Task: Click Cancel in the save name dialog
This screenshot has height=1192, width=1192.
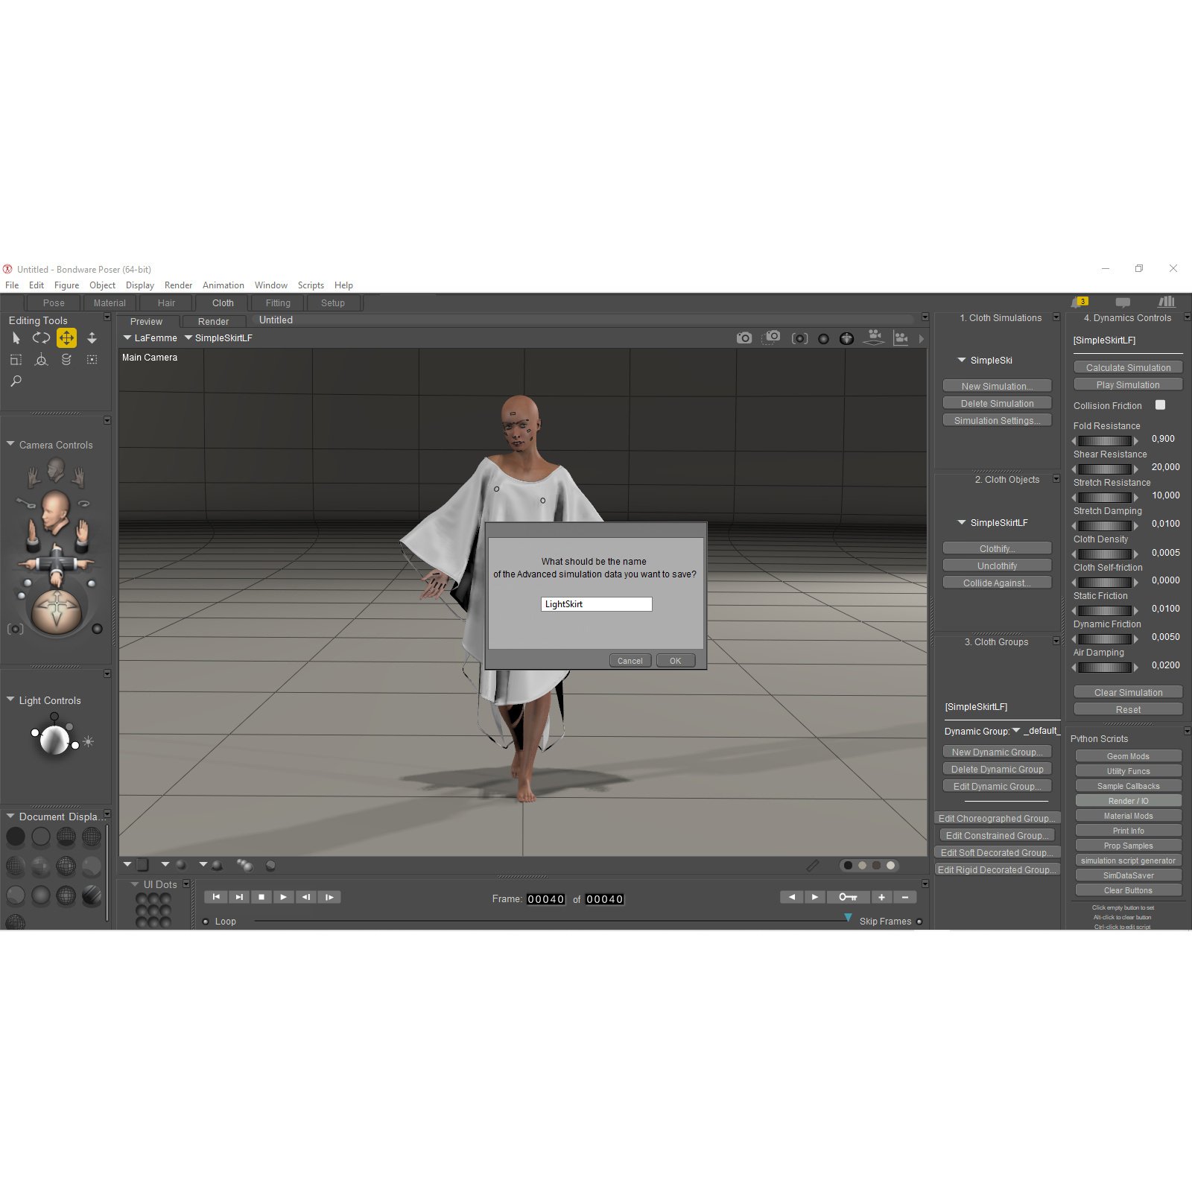Action: [x=630, y=661]
